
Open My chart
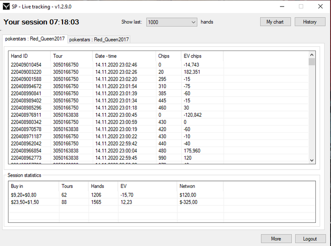pos(275,22)
